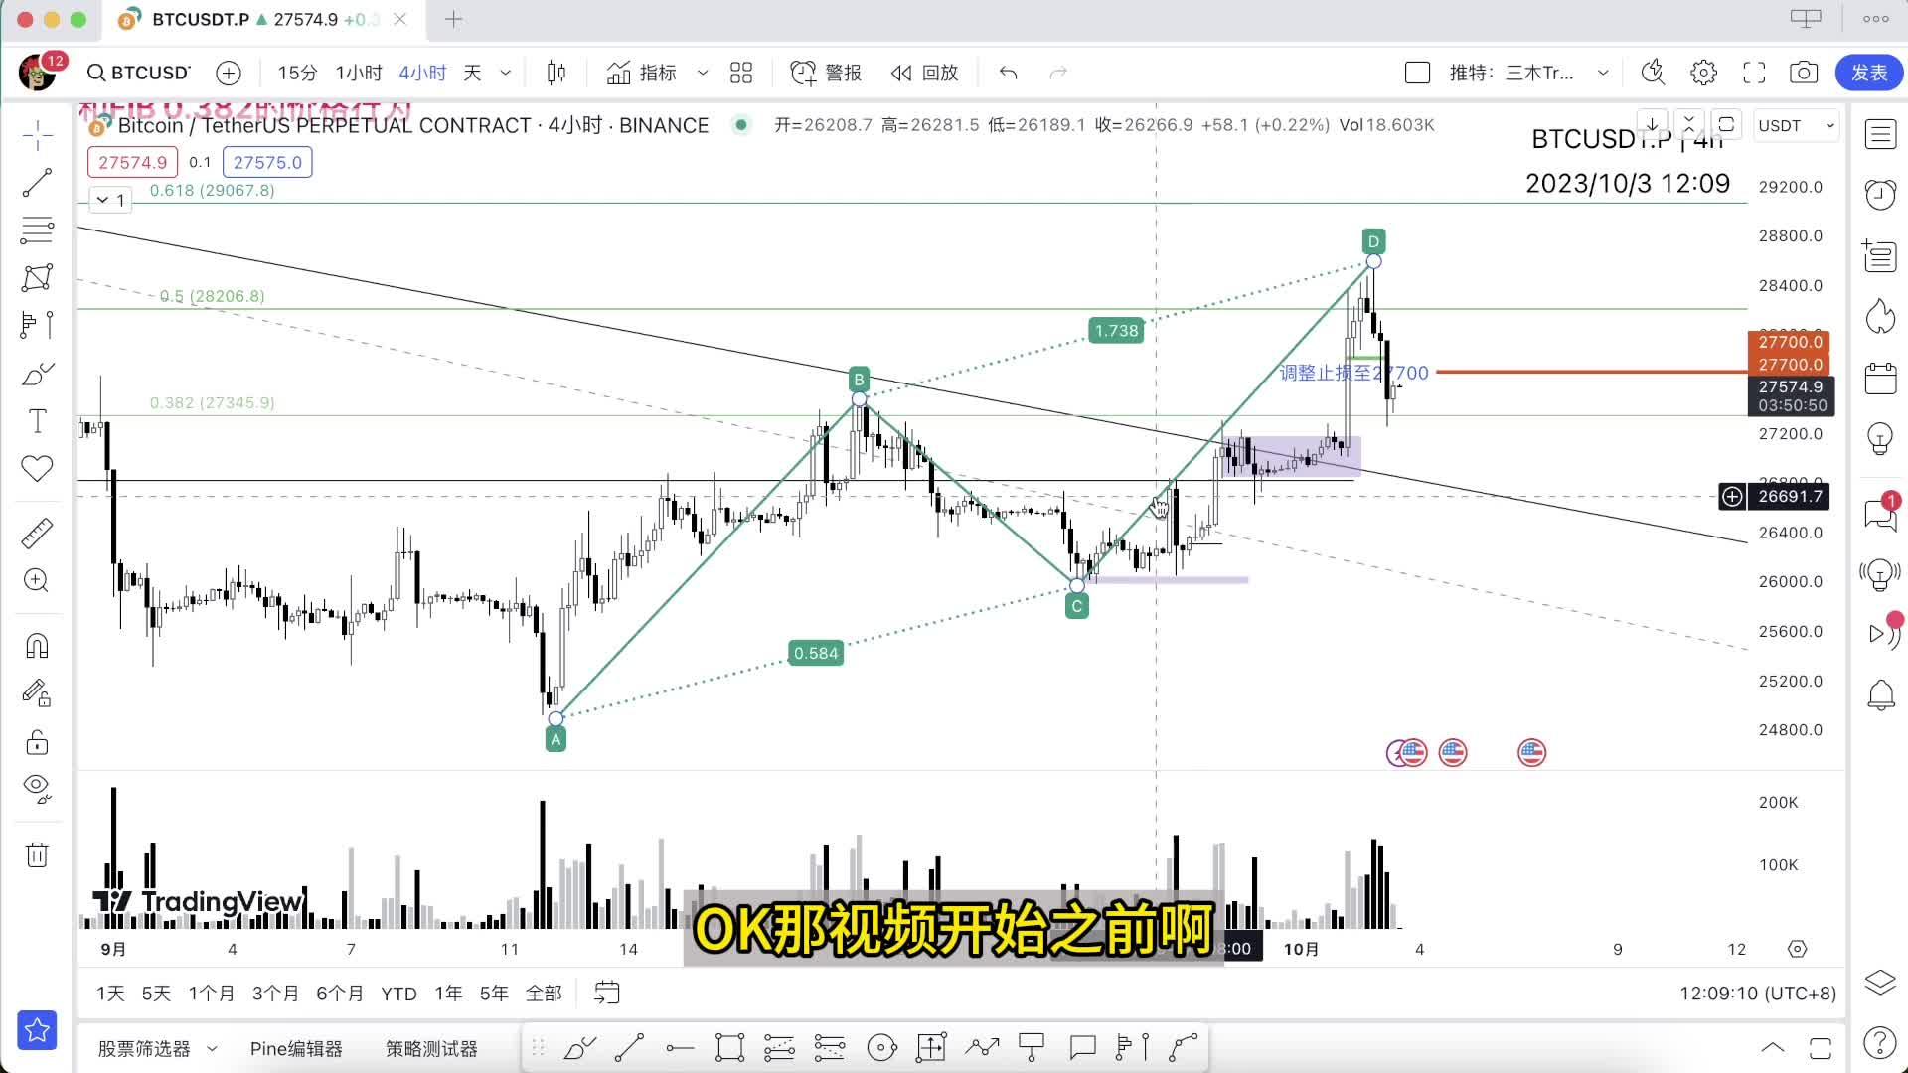Open the watchlist panel icon
Viewport: 1908px width, 1073px height.
[1880, 135]
